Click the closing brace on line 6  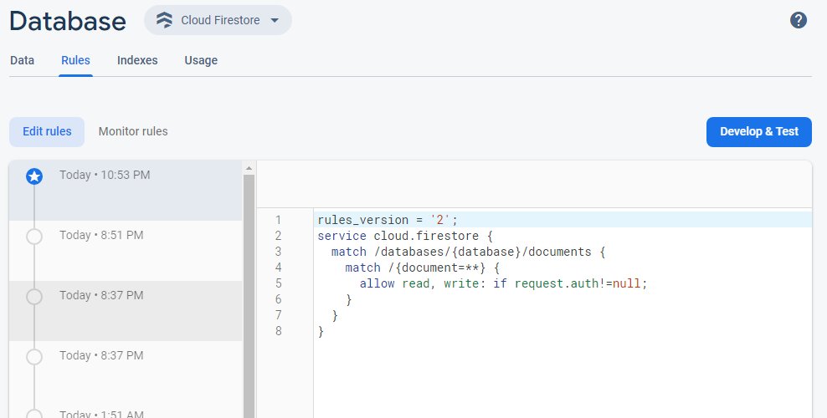[x=348, y=299]
